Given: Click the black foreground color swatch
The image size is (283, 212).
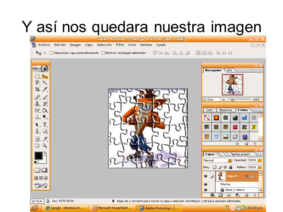Looking at the screenshot, I should [38, 155].
